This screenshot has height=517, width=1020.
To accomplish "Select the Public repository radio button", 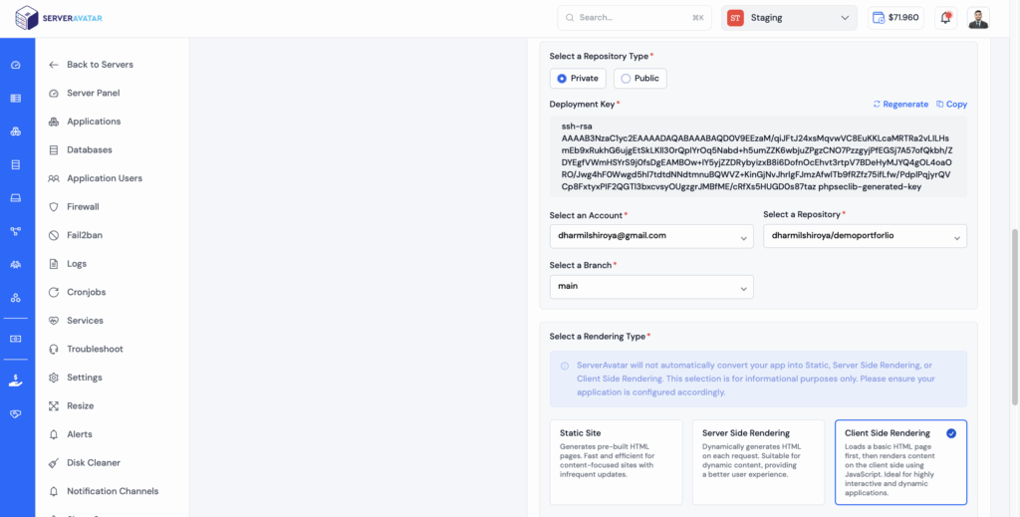I will [x=626, y=79].
